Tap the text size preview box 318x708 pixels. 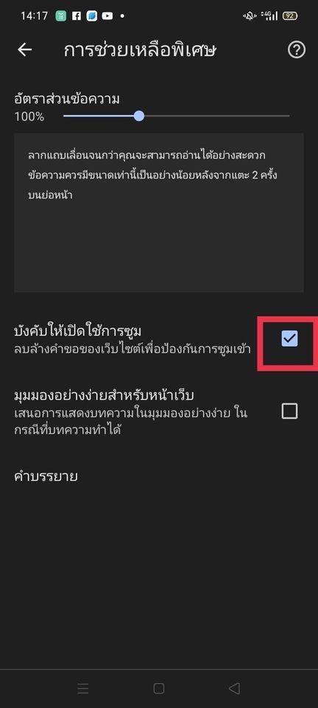tap(159, 212)
